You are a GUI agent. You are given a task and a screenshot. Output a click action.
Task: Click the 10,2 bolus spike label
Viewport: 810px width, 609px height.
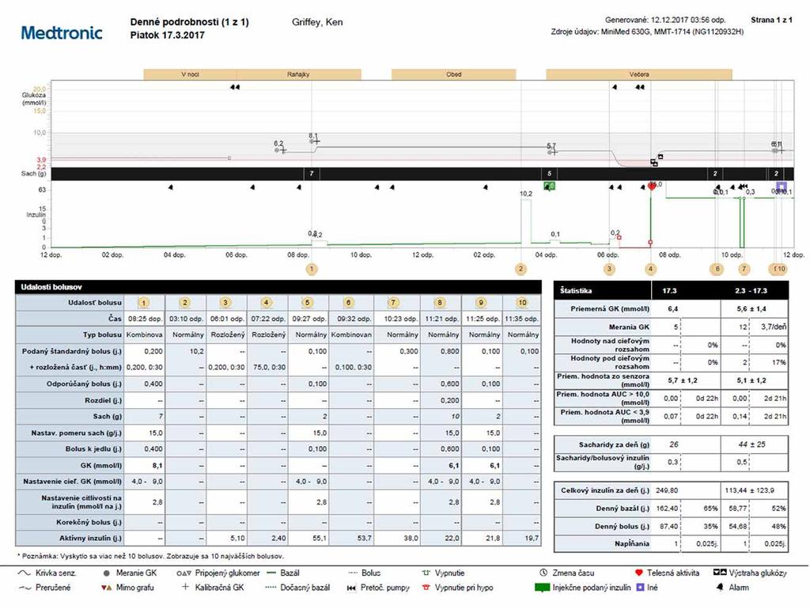[x=526, y=194]
